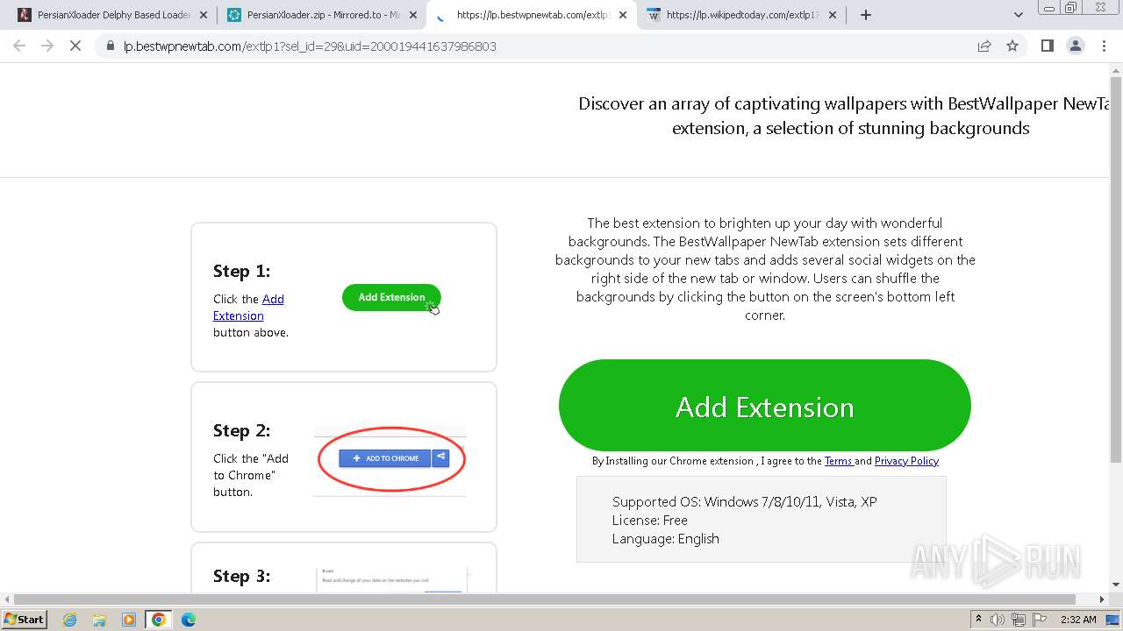Open network status tray icon
This screenshot has height=631, width=1123.
1018,620
